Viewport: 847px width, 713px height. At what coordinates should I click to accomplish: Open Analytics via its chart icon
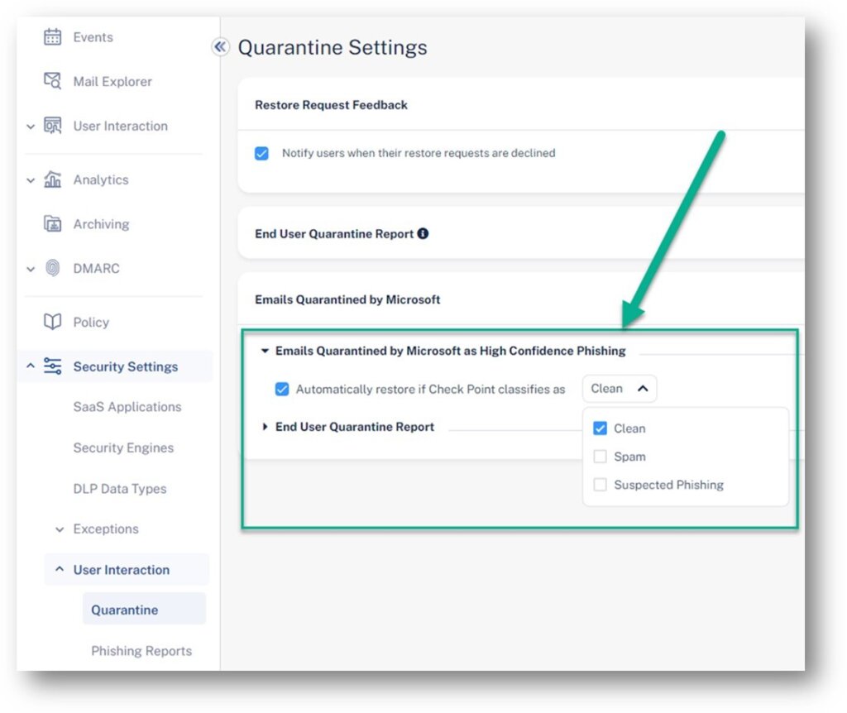pyautogui.click(x=51, y=179)
